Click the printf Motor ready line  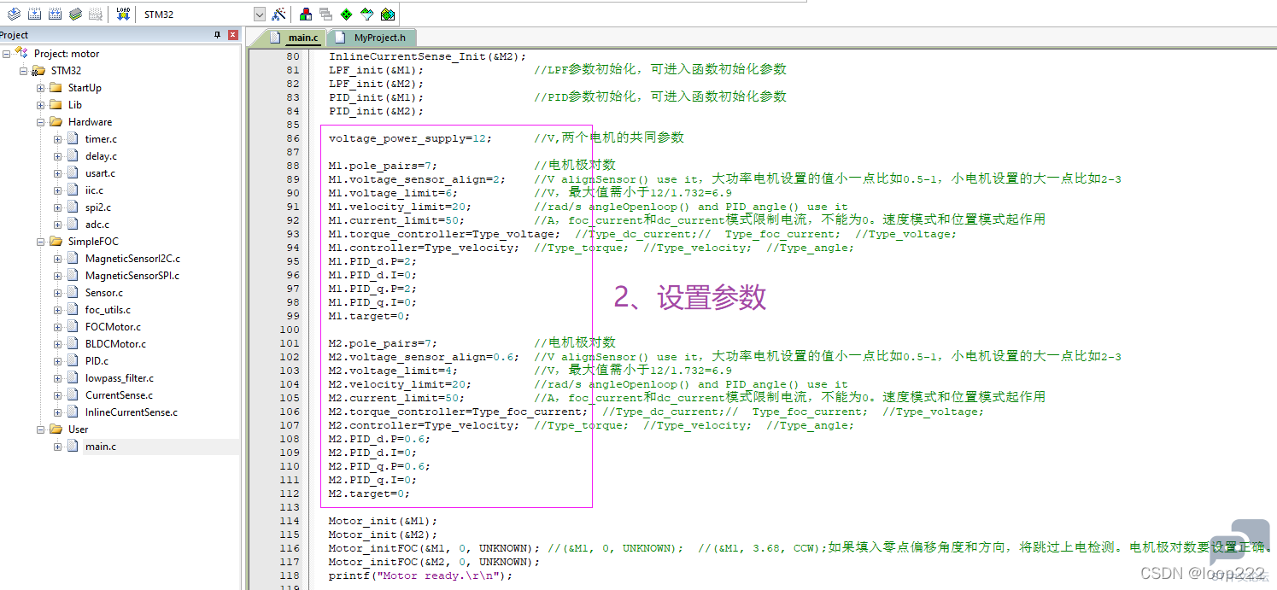tap(421, 575)
